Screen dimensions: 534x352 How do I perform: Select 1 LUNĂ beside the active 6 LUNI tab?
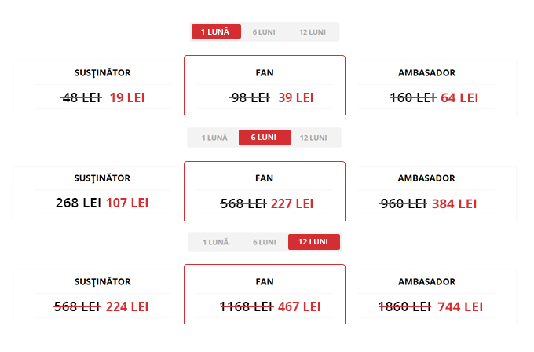214,137
